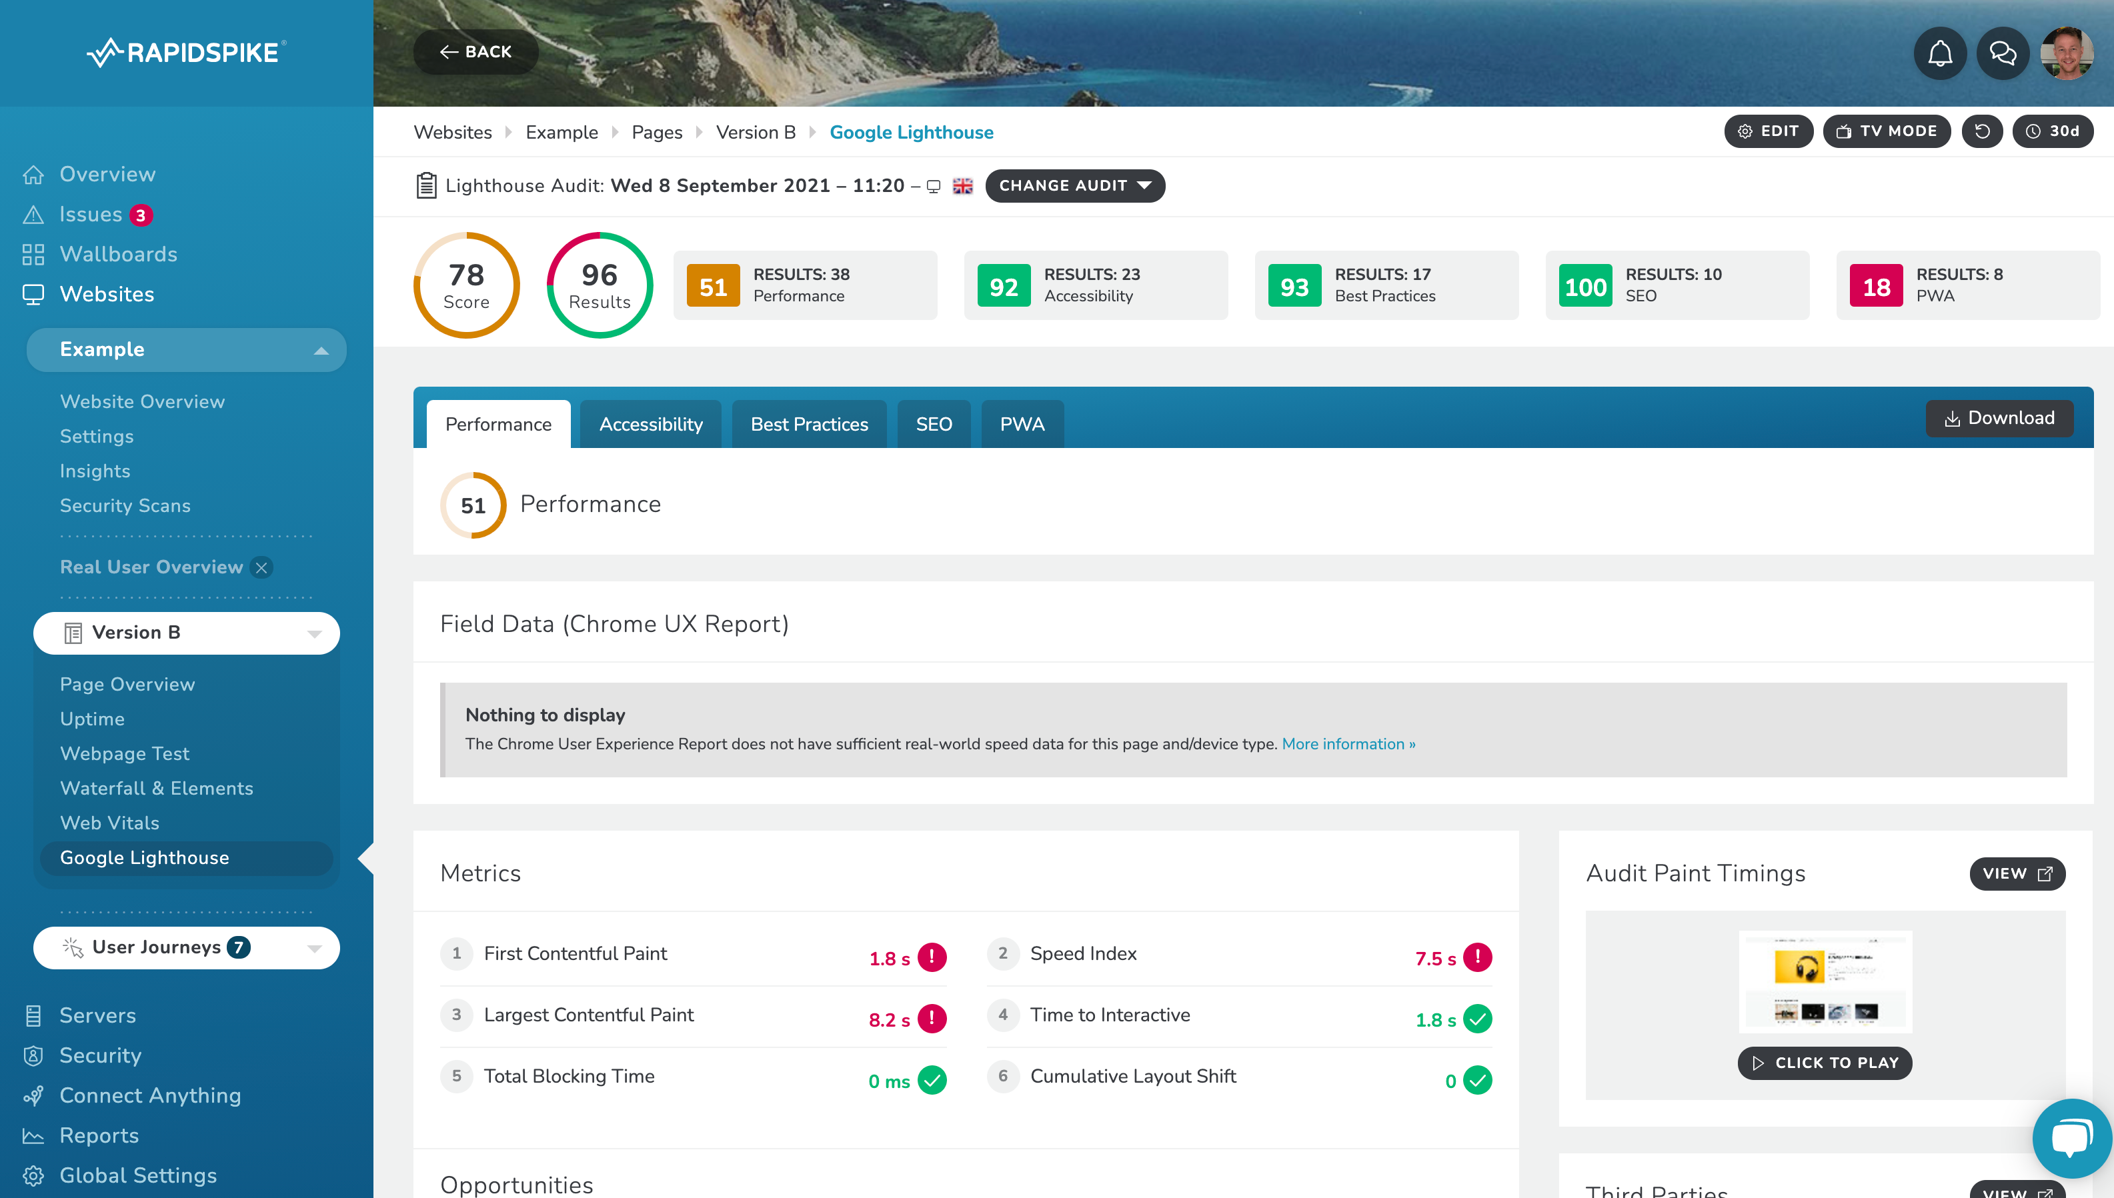The width and height of the screenshot is (2114, 1198).
Task: Open the chat messages icon
Action: (2002, 53)
